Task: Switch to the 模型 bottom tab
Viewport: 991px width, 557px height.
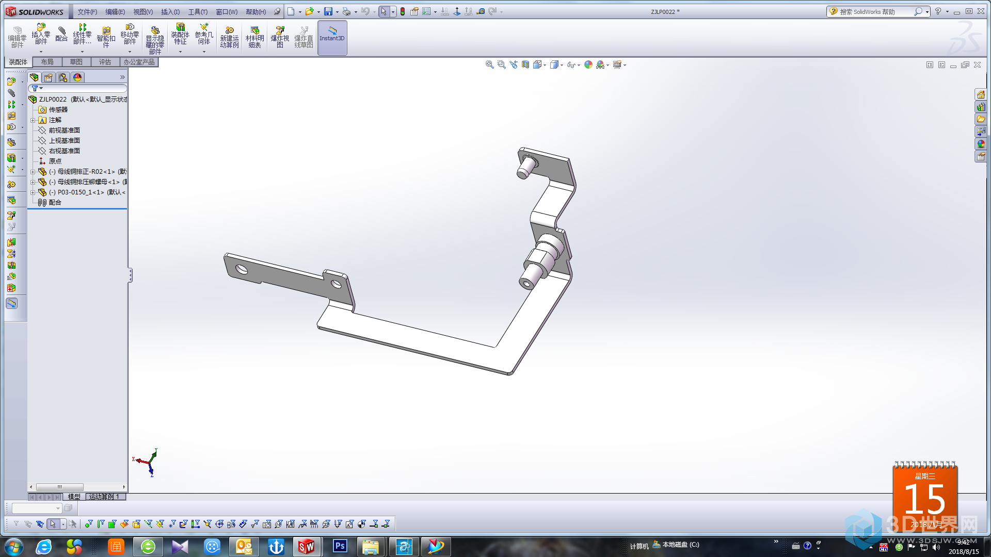Action: (x=74, y=497)
